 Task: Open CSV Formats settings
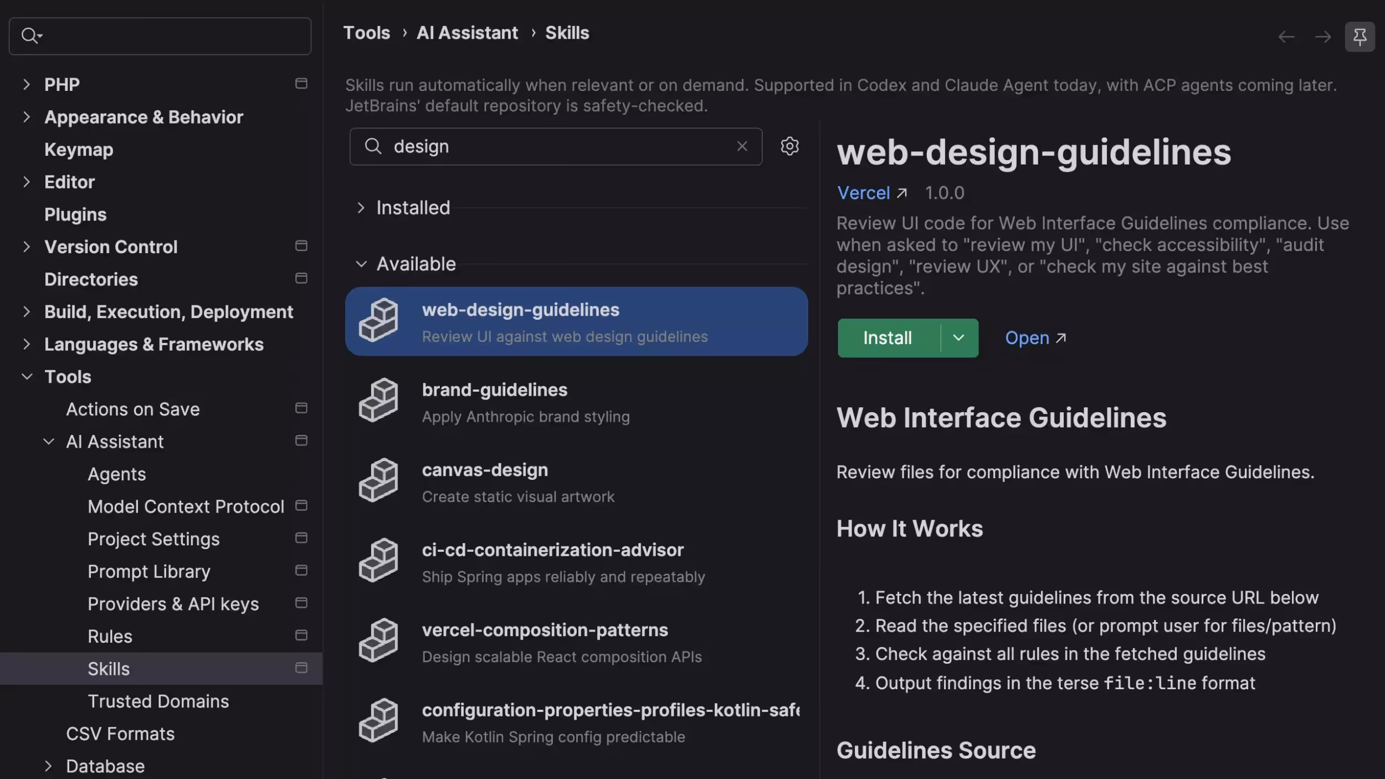point(120,734)
